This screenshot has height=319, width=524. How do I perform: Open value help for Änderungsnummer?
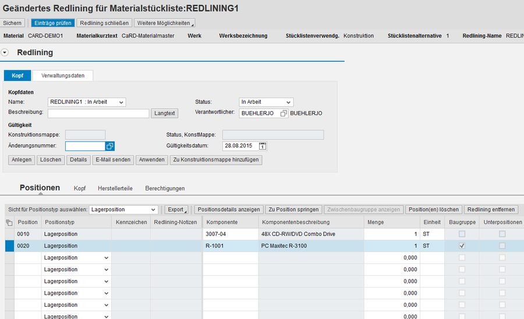[x=110, y=146]
